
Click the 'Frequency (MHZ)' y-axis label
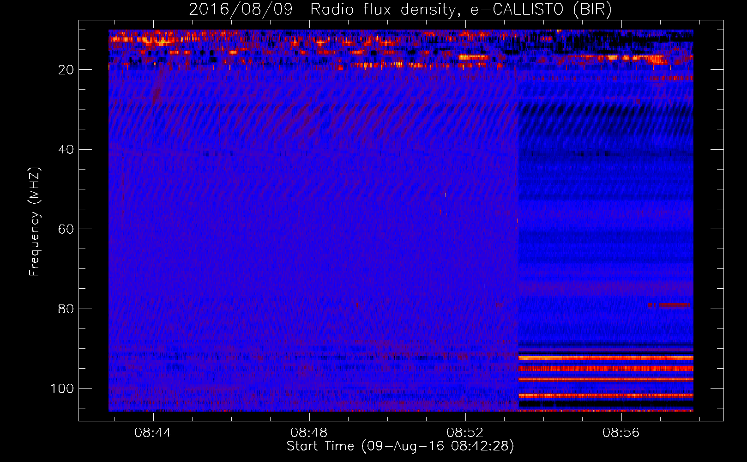(x=35, y=221)
